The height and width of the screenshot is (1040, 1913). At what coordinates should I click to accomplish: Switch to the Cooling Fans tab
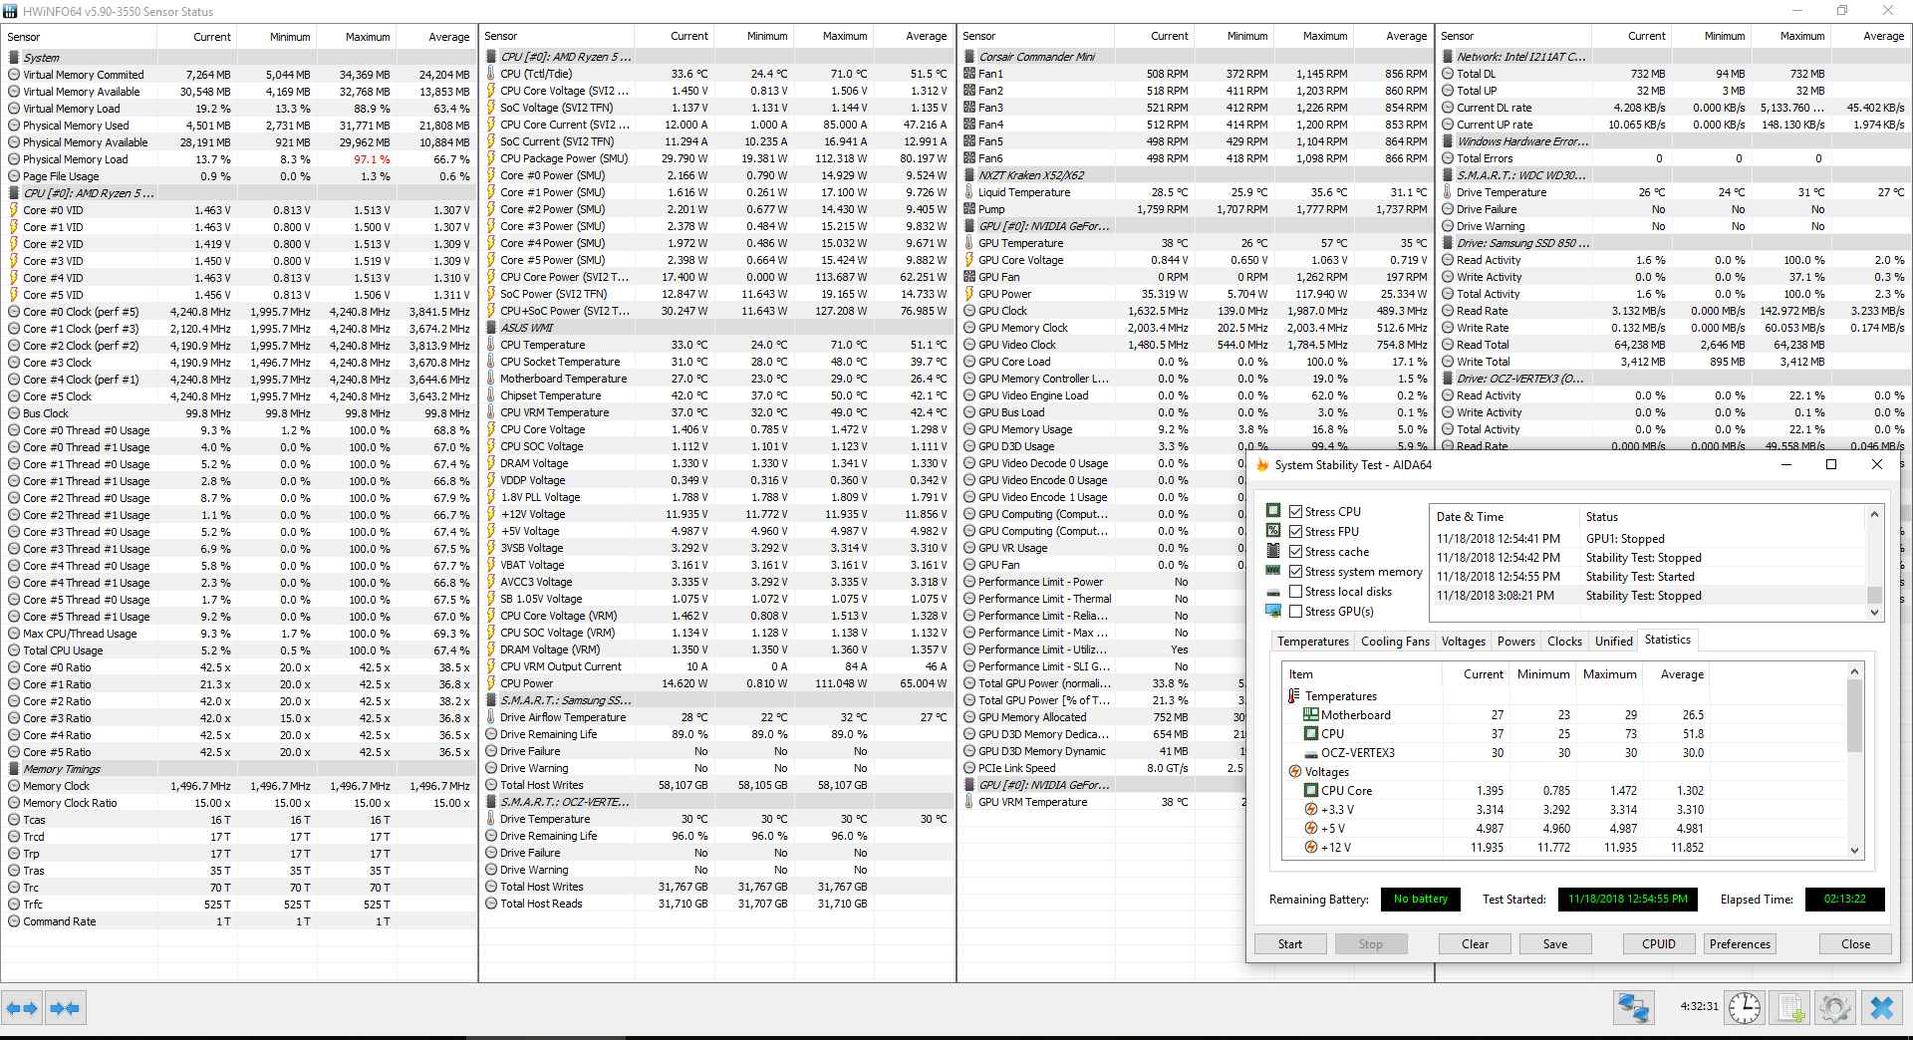pos(1395,642)
